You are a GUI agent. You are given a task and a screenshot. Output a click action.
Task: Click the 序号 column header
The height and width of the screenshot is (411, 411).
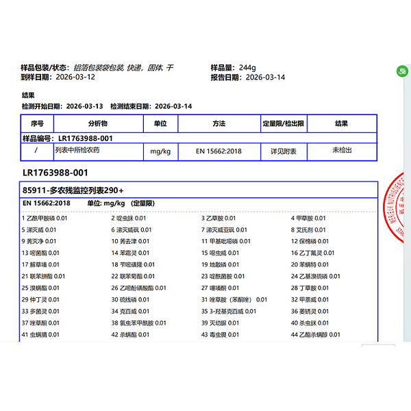click(37, 124)
